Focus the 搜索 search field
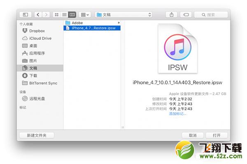This screenshot has width=247, height=164. pyautogui.click(x=211, y=15)
